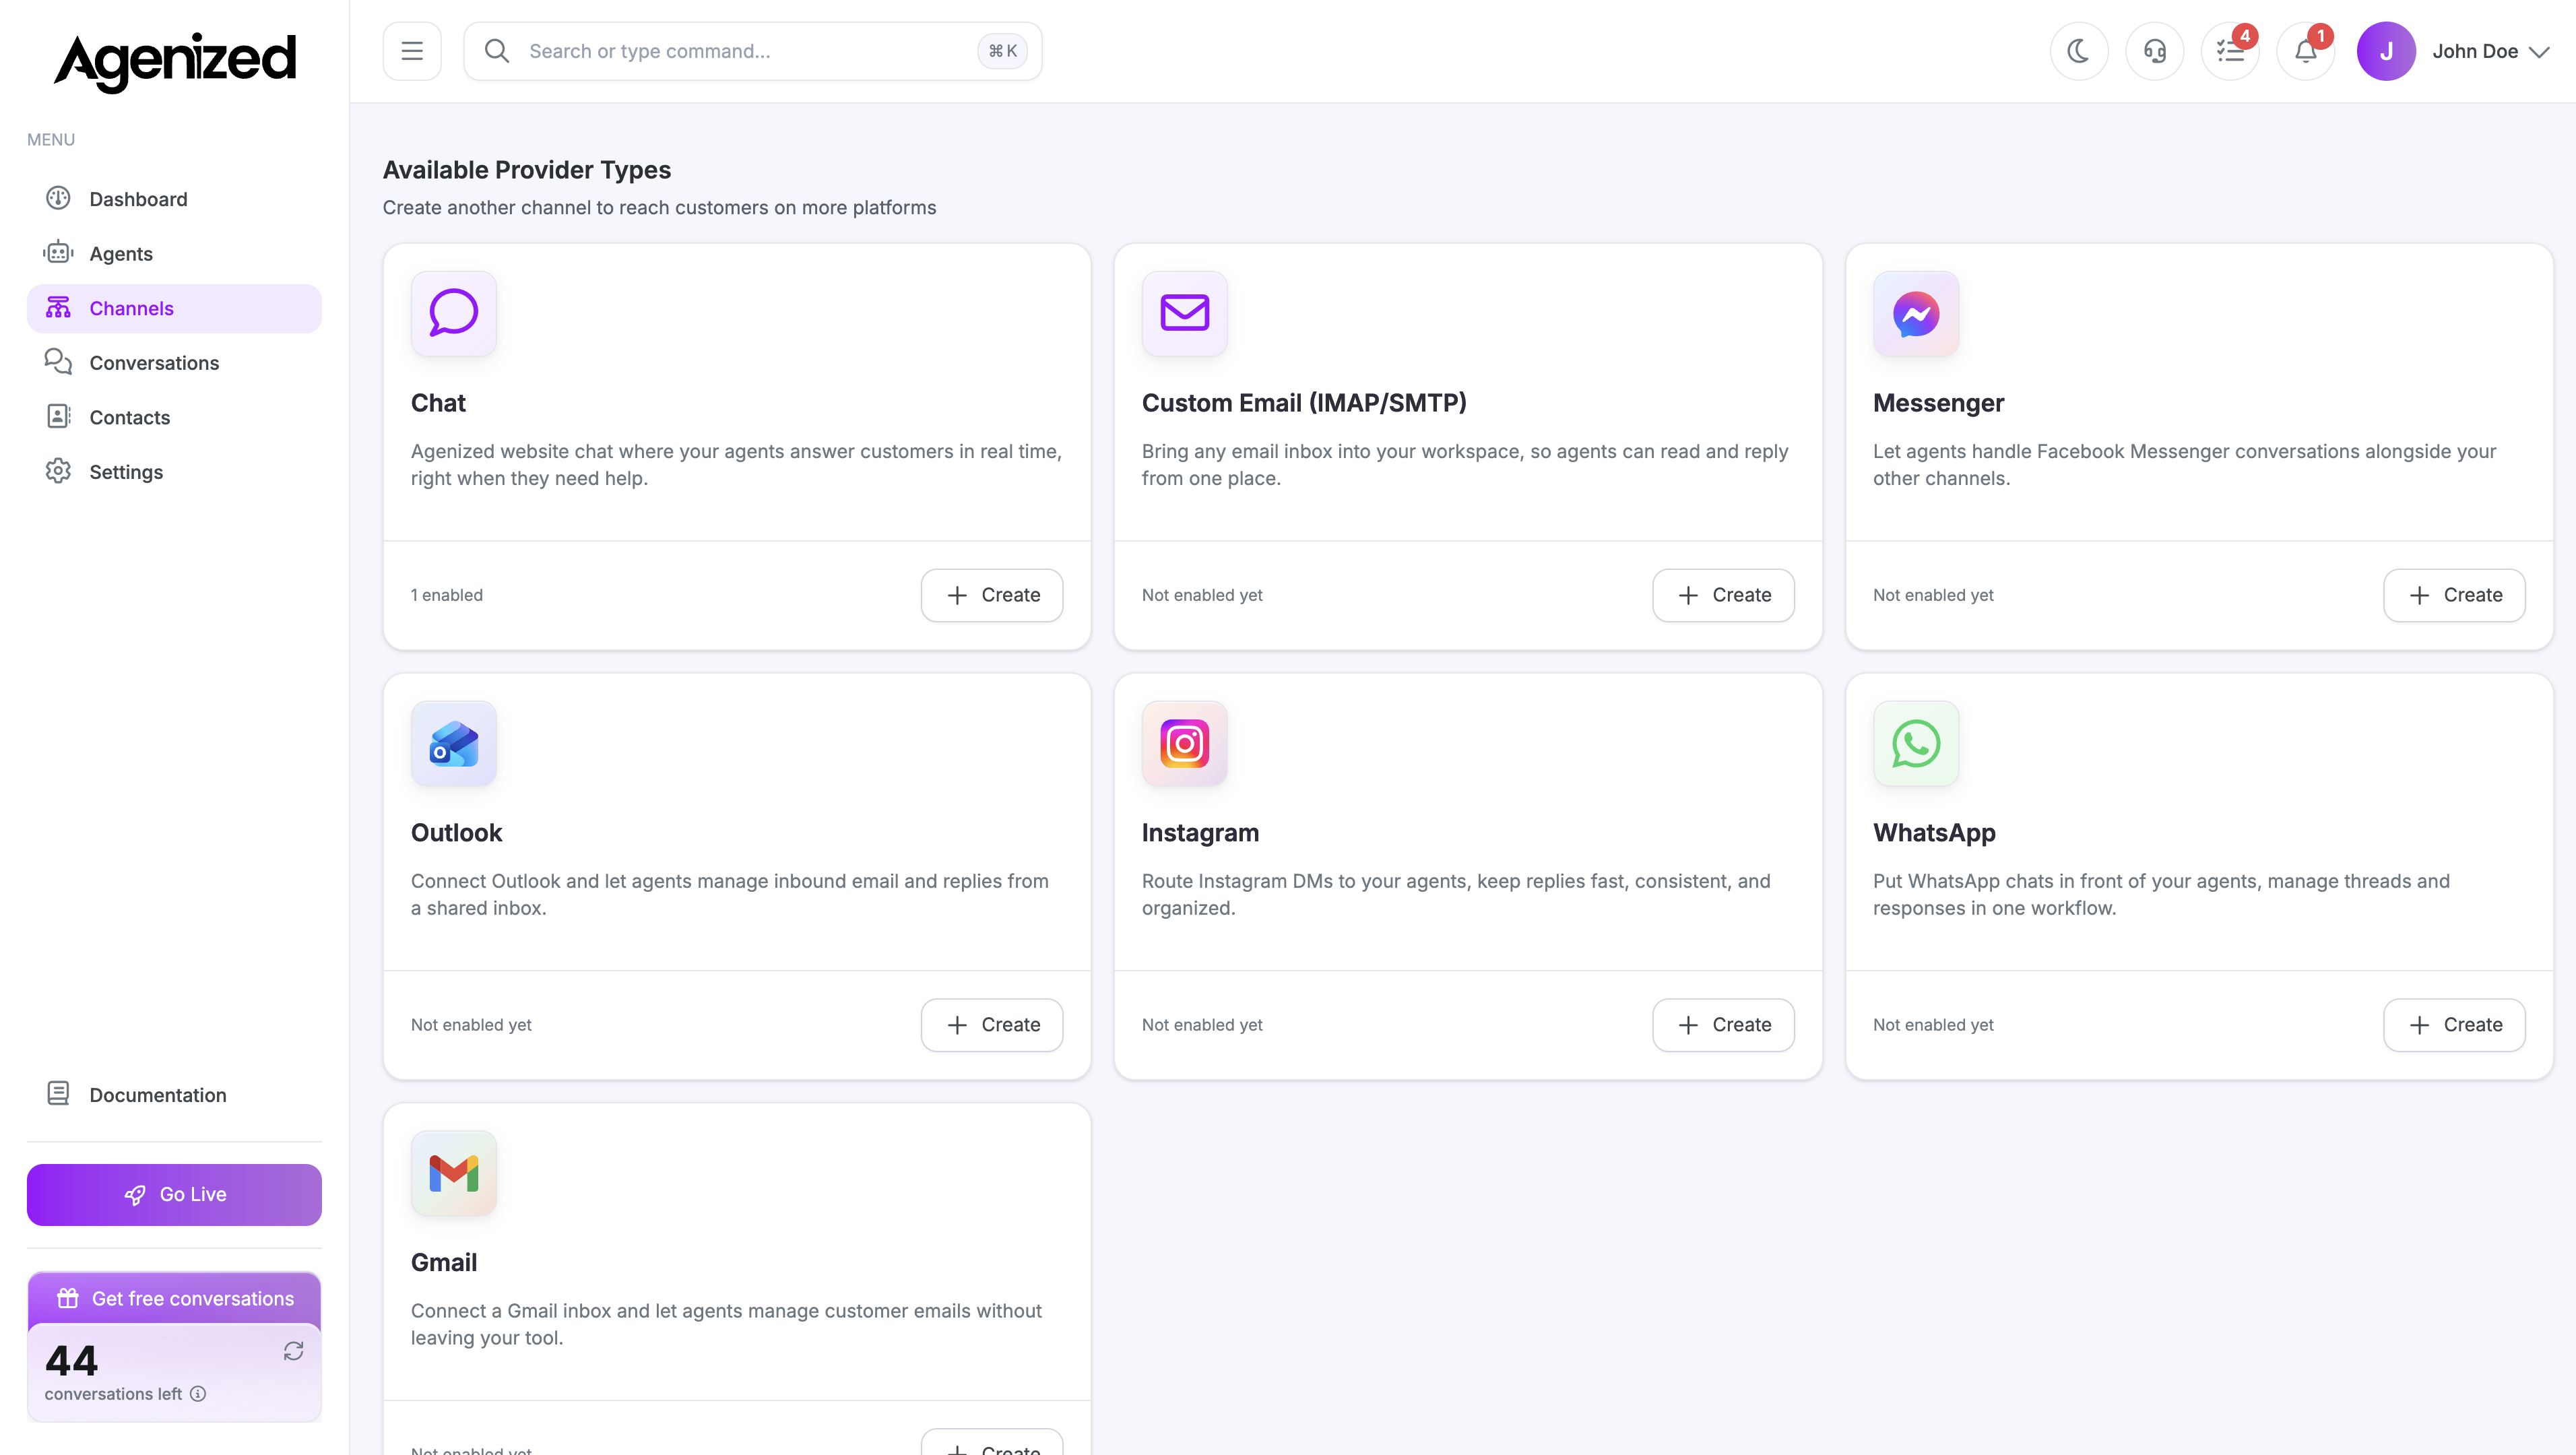
Task: Collapse the sidebar with top-left menu button
Action: pyautogui.click(x=411, y=50)
